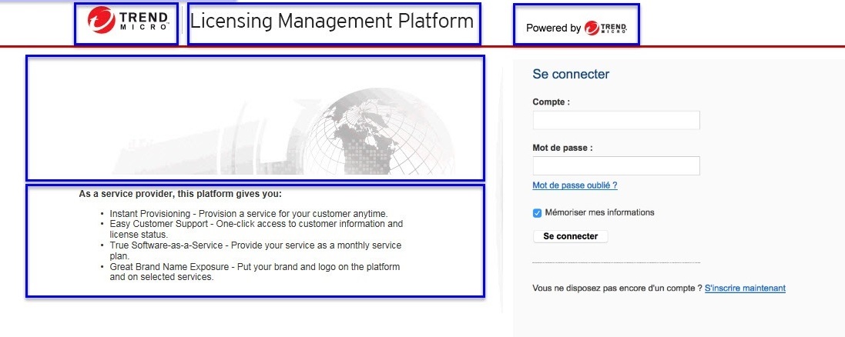The height and width of the screenshot is (337, 845).
Task: Click the Se connecter panel heading
Action: pyautogui.click(x=571, y=75)
